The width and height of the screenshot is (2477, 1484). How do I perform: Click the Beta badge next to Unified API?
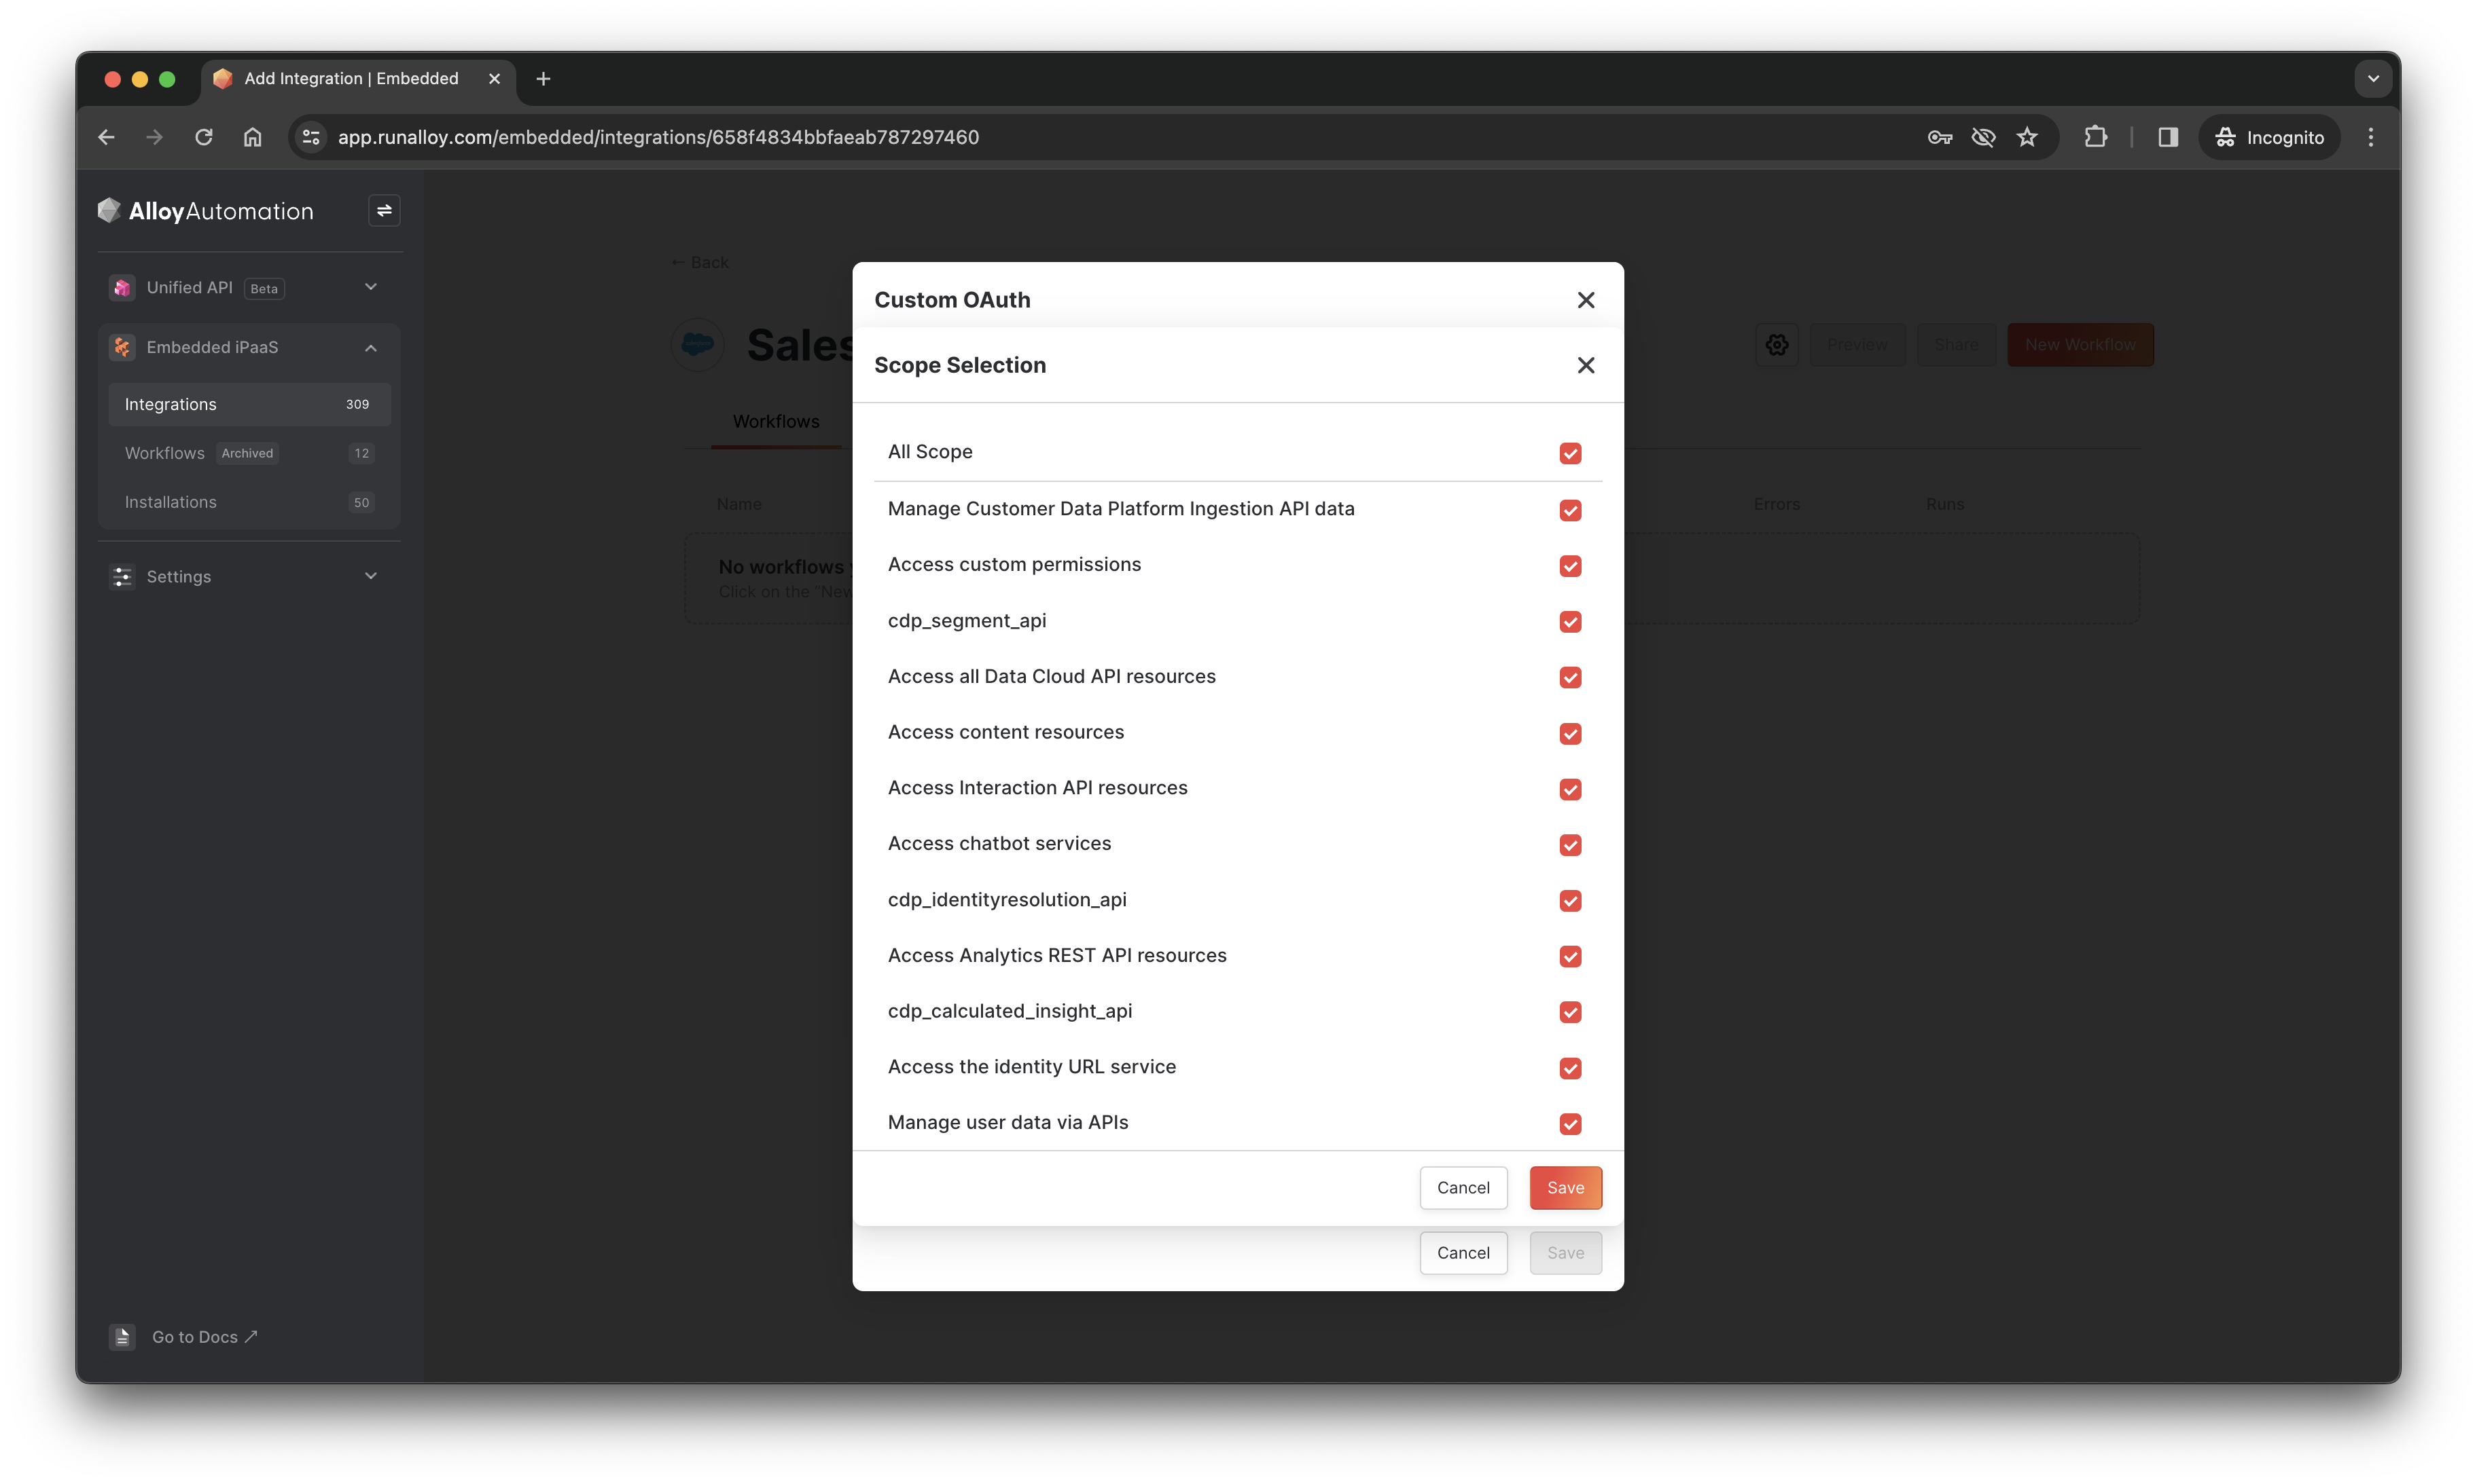(264, 288)
